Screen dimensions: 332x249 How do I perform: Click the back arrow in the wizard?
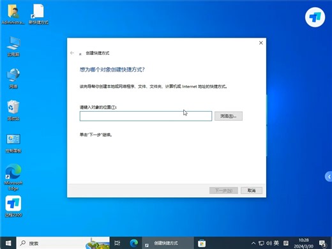pyautogui.click(x=72, y=53)
